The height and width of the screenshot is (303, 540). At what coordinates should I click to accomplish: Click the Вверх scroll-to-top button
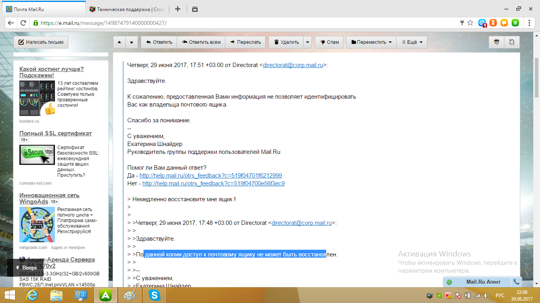(x=26, y=267)
